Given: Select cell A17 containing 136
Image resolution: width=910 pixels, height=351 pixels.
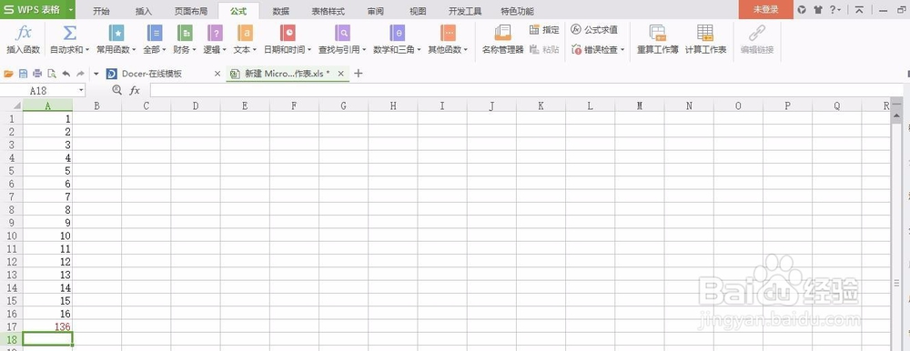Looking at the screenshot, I should (x=47, y=326).
